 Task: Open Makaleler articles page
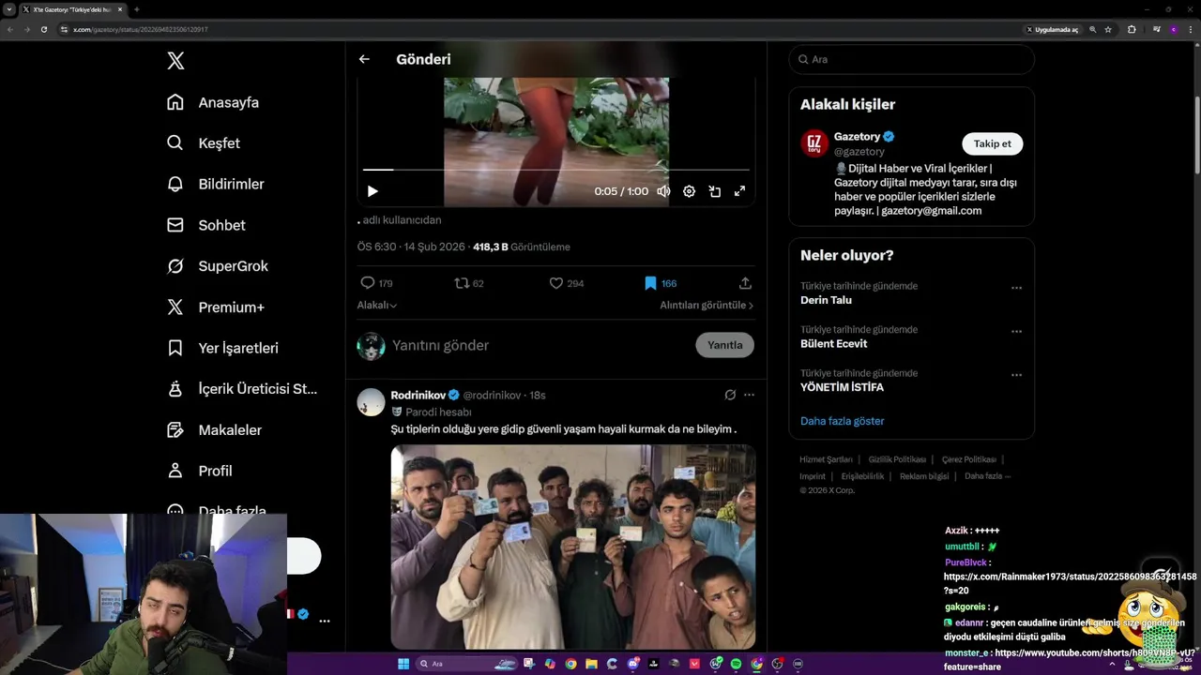tap(214, 429)
